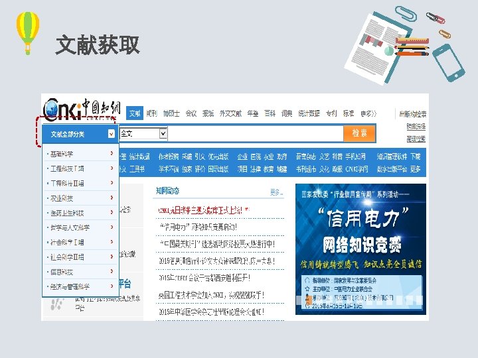Open the red first 知网动态 headline
The image size is (478, 358).
point(200,210)
